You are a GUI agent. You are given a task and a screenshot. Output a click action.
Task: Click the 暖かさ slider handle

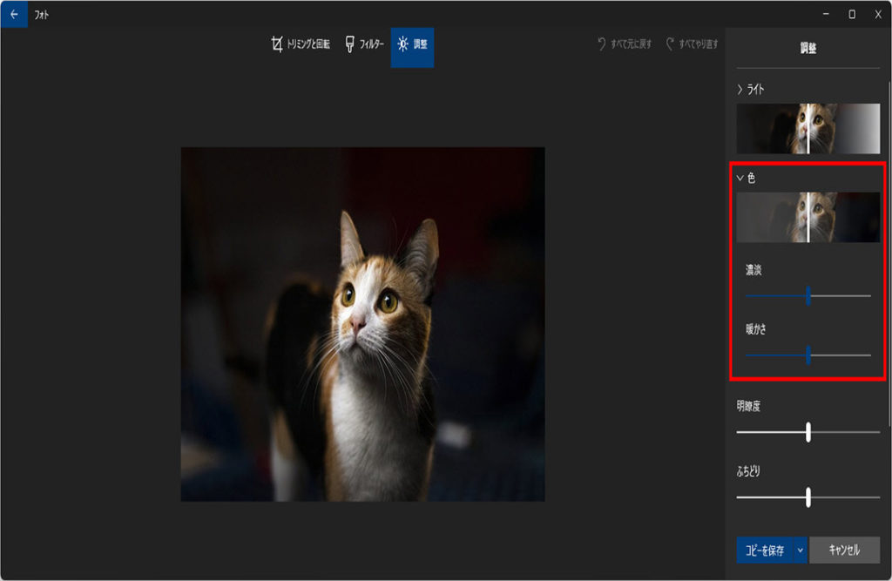[808, 355]
